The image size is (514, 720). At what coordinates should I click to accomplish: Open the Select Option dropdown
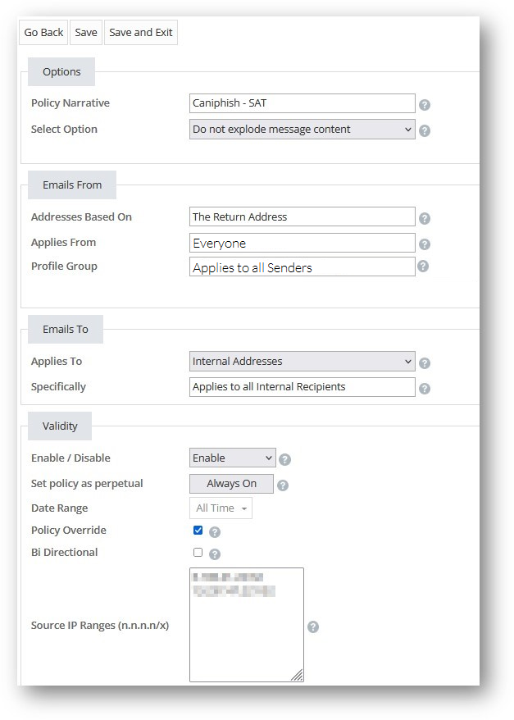[x=302, y=130]
